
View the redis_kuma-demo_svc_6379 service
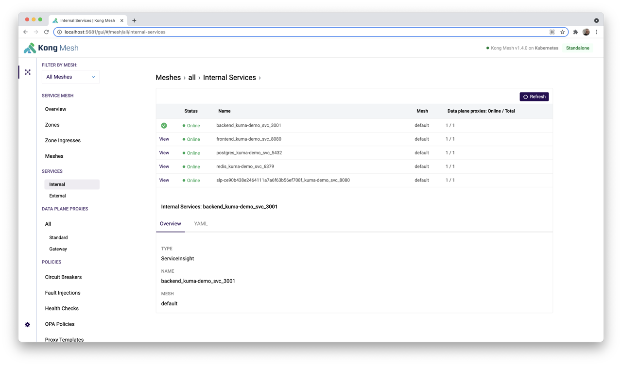(164, 166)
